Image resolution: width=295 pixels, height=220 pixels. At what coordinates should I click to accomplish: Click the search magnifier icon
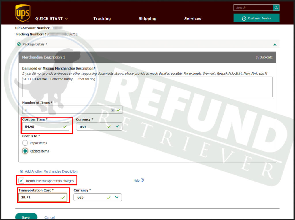(x=276, y=8)
